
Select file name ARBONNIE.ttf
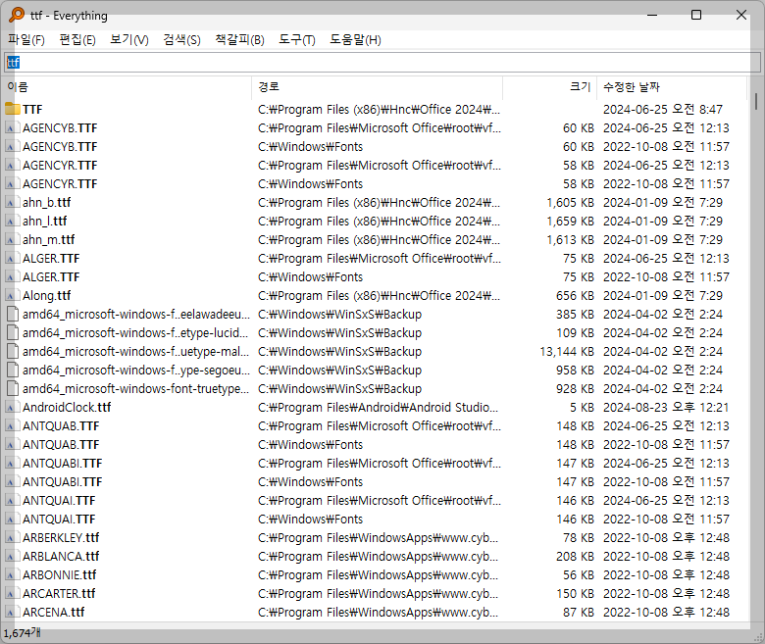(x=59, y=574)
